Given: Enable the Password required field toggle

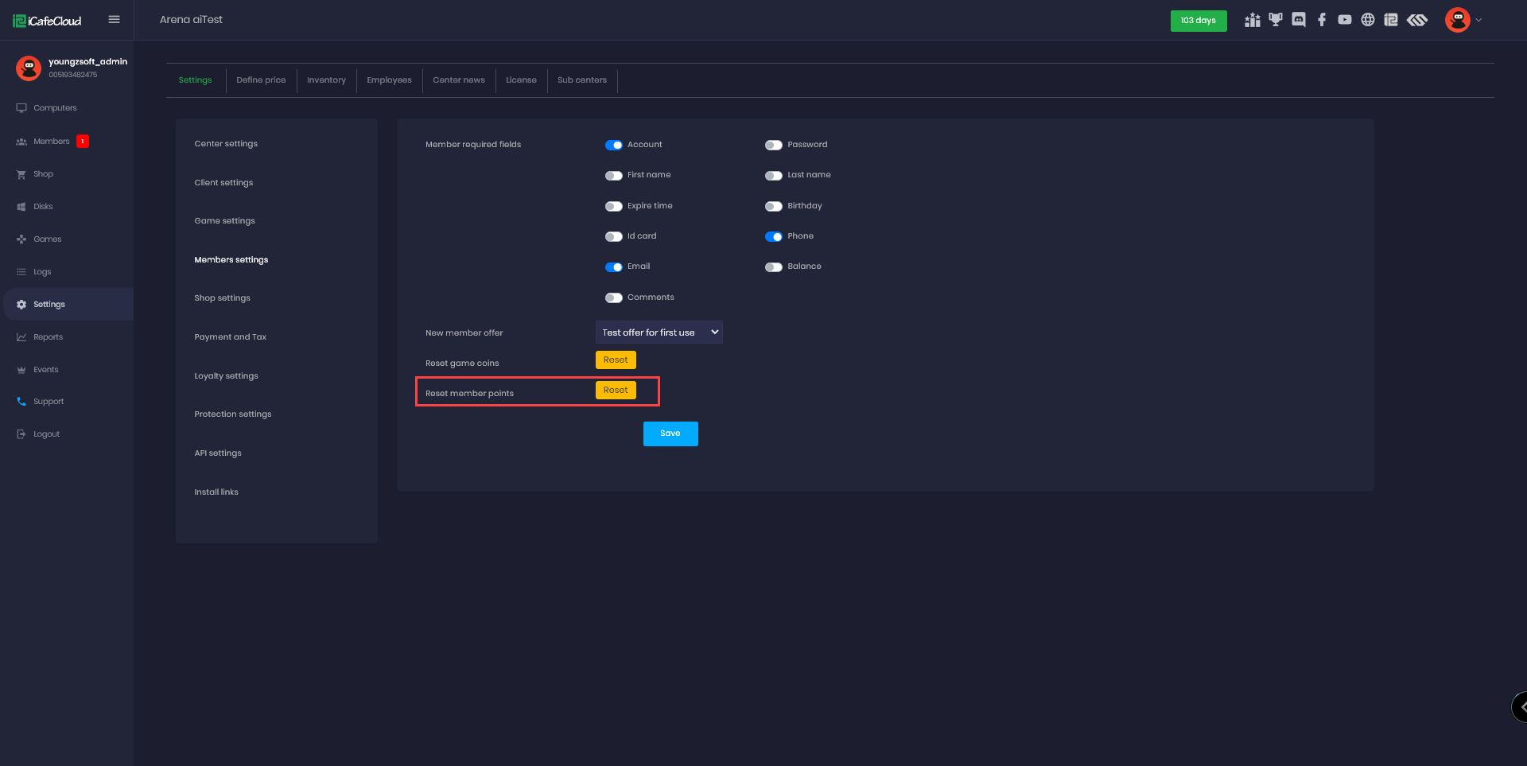Looking at the screenshot, I should point(773,145).
